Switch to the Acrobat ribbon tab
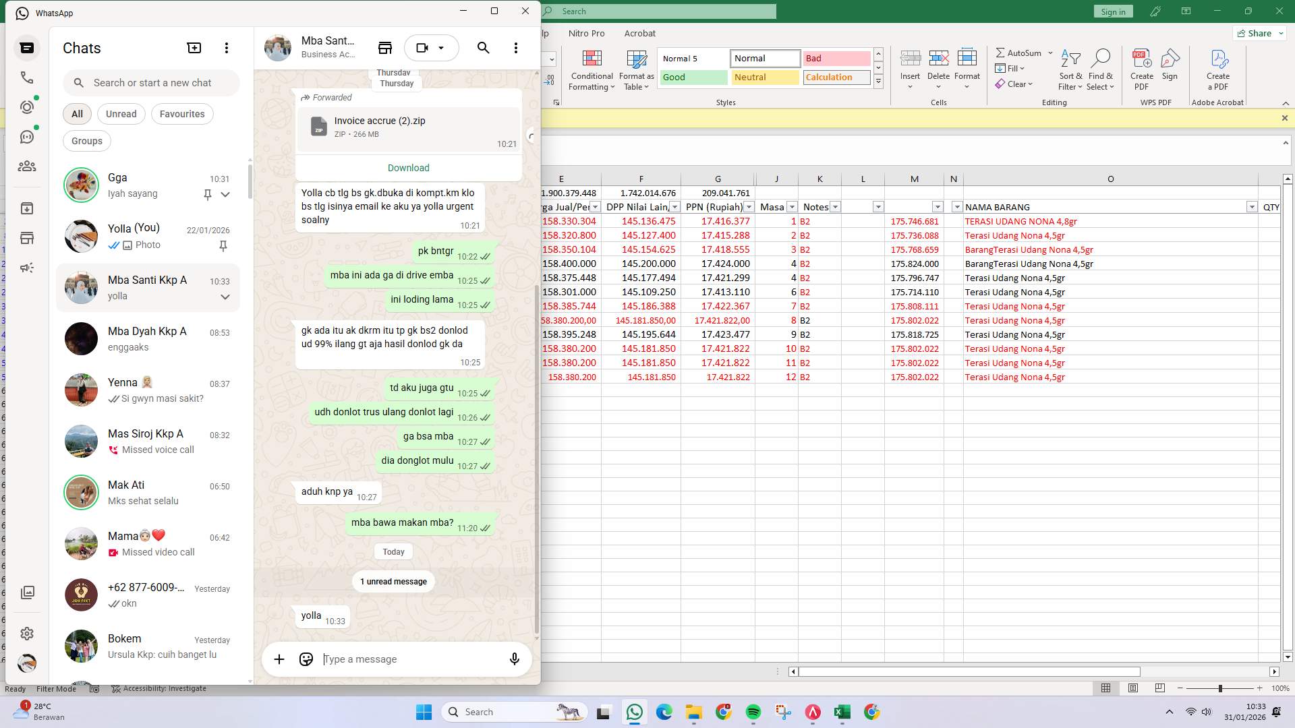The width and height of the screenshot is (1295, 728). (x=639, y=33)
